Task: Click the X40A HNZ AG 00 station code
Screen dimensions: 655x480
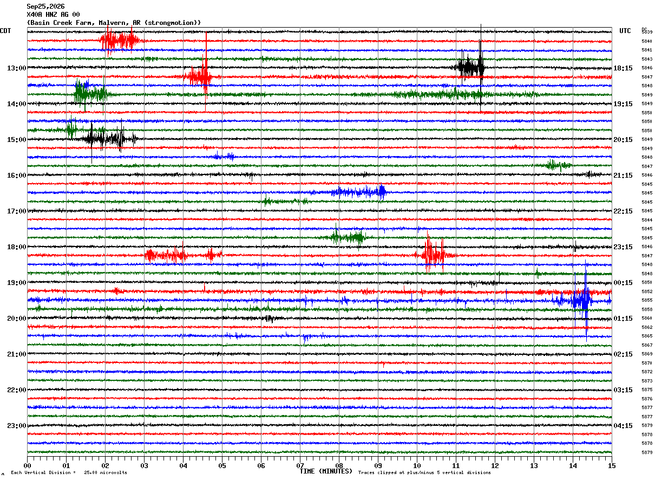Action: coord(53,15)
